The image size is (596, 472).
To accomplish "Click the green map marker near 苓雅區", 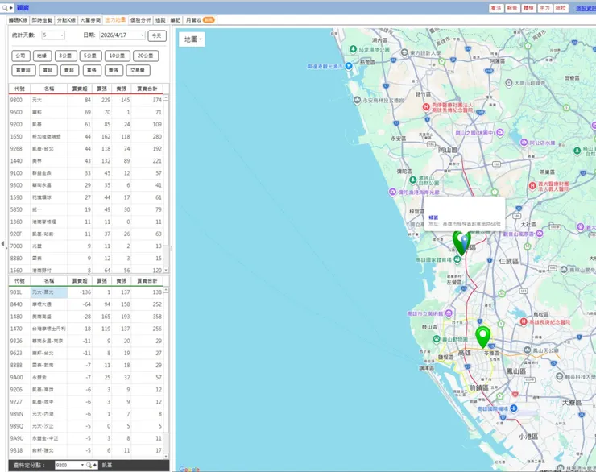I will 482,335.
